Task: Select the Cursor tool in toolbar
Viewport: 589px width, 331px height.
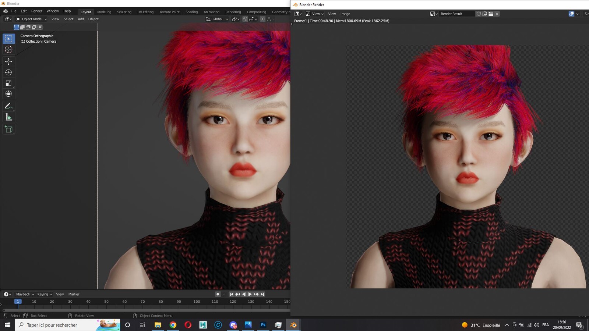Action: click(8, 49)
